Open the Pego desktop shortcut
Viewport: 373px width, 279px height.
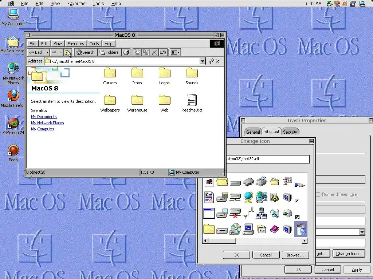(13, 153)
